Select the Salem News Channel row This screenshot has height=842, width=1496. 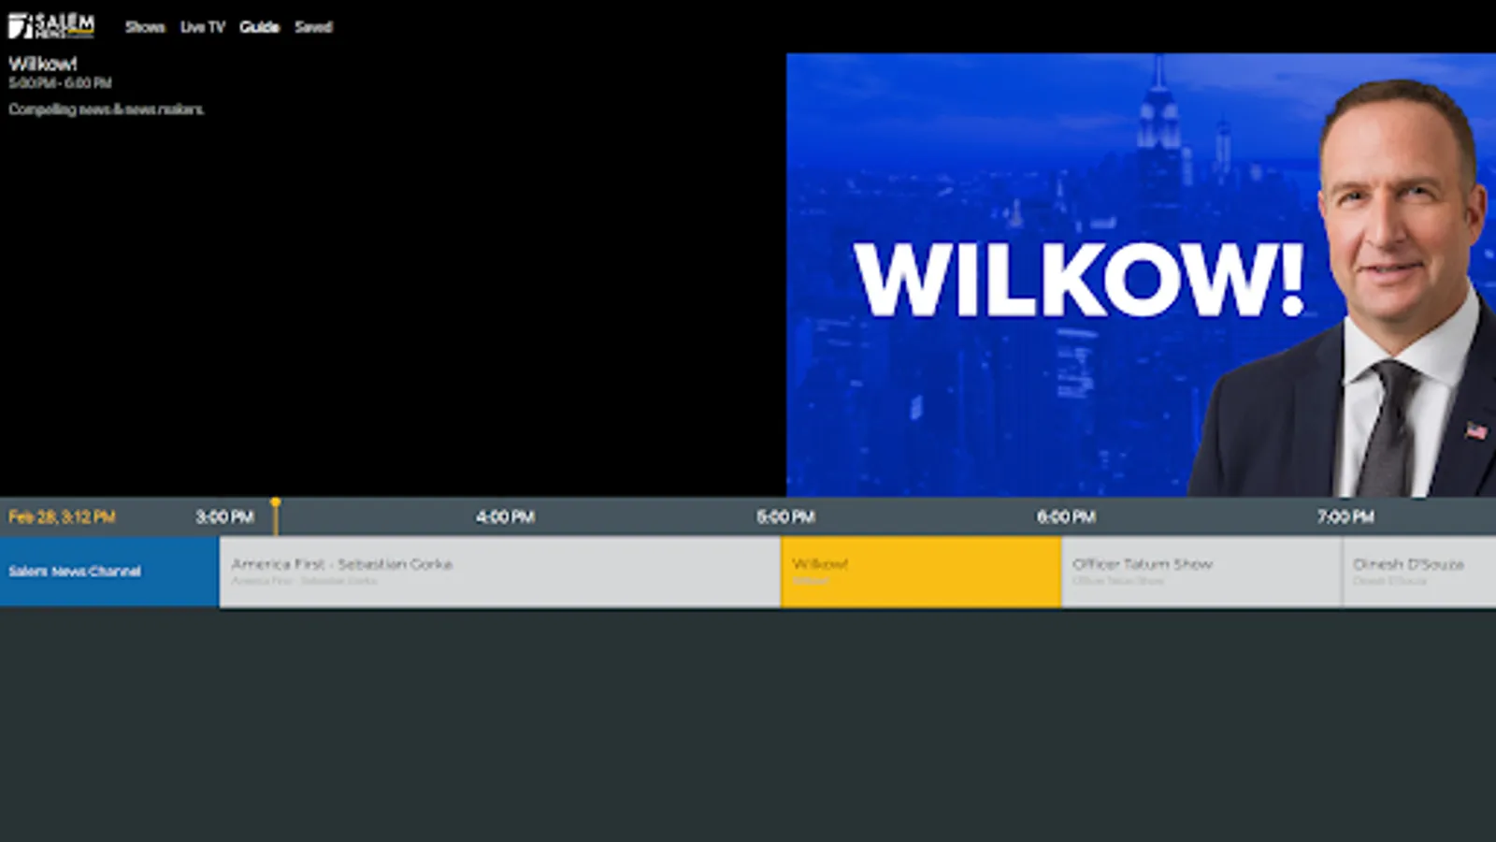point(109,572)
